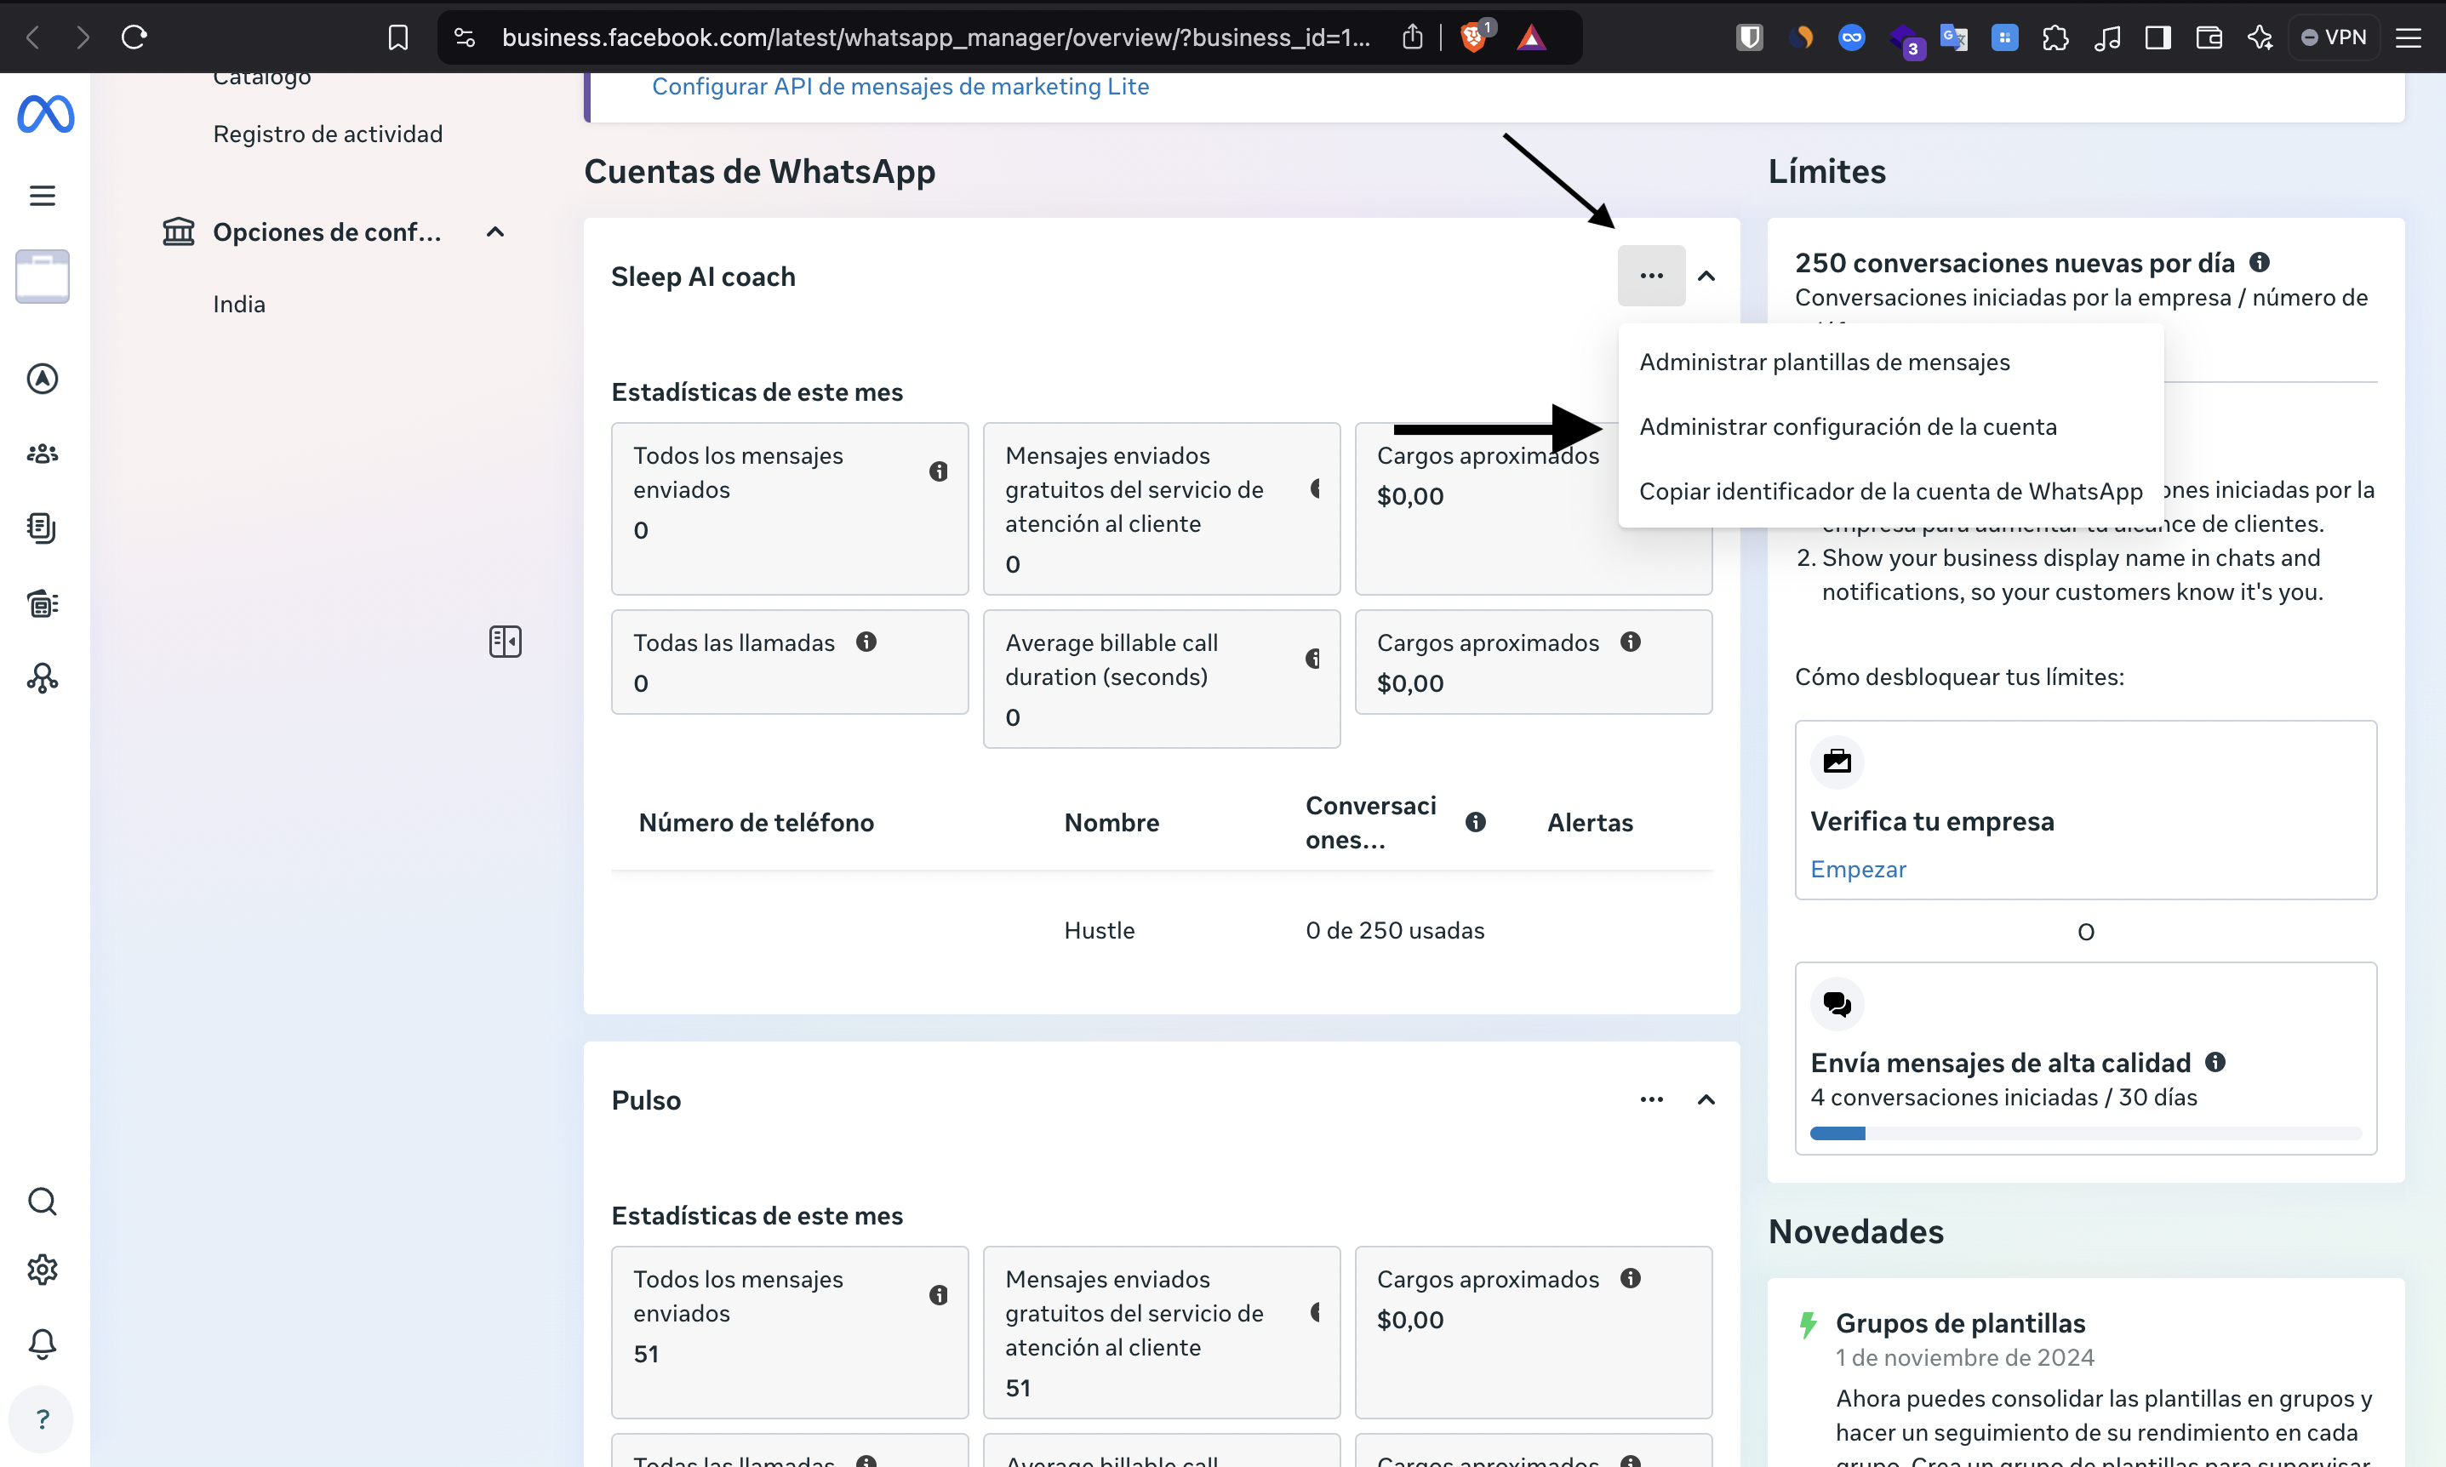Click the help question mark button
2446x1467 pixels.
(43, 1419)
